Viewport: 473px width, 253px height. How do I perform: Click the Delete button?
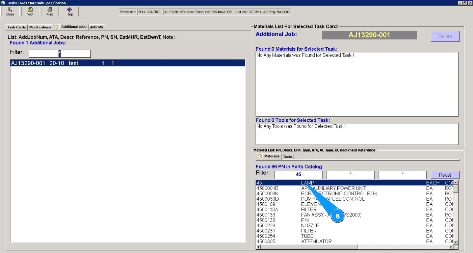(445, 36)
